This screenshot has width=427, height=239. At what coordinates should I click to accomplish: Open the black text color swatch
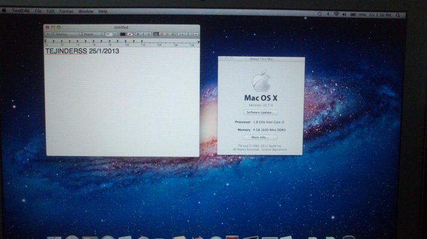click(123, 34)
